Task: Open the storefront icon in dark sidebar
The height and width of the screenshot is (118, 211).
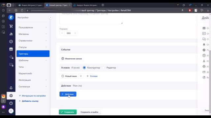Action: click(x=11, y=49)
